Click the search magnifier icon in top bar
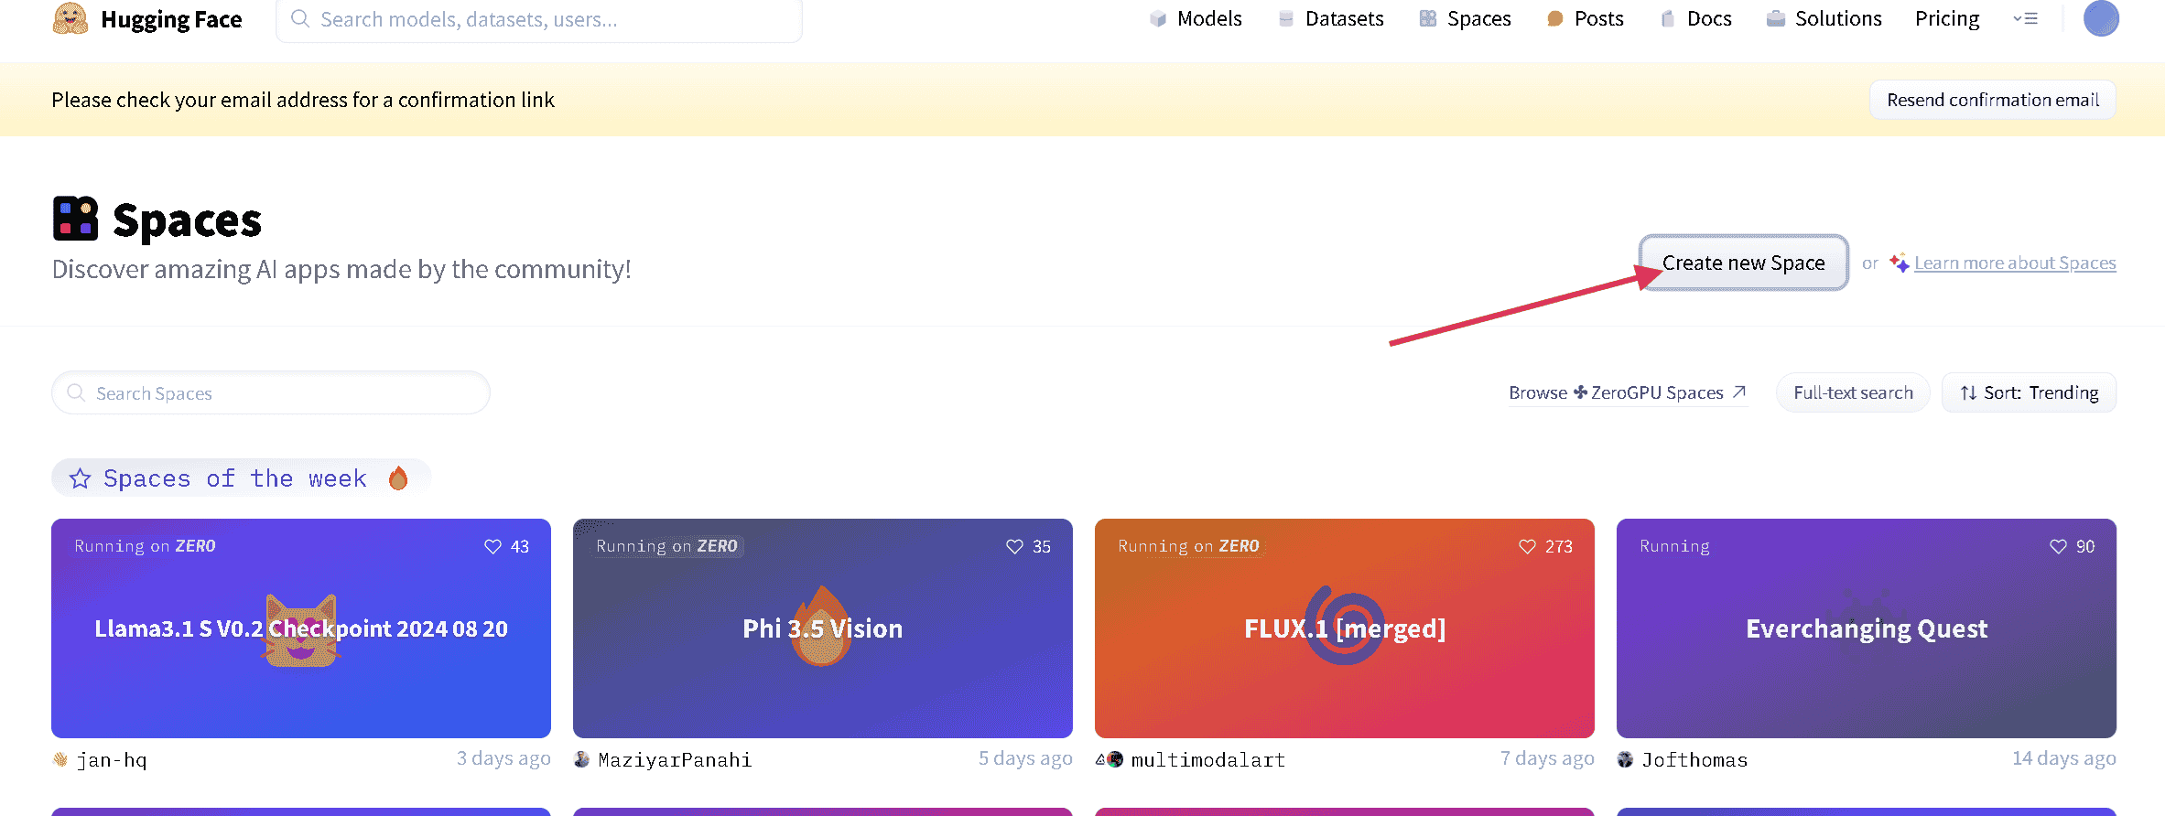Screen dimensions: 2165x816 (300, 18)
